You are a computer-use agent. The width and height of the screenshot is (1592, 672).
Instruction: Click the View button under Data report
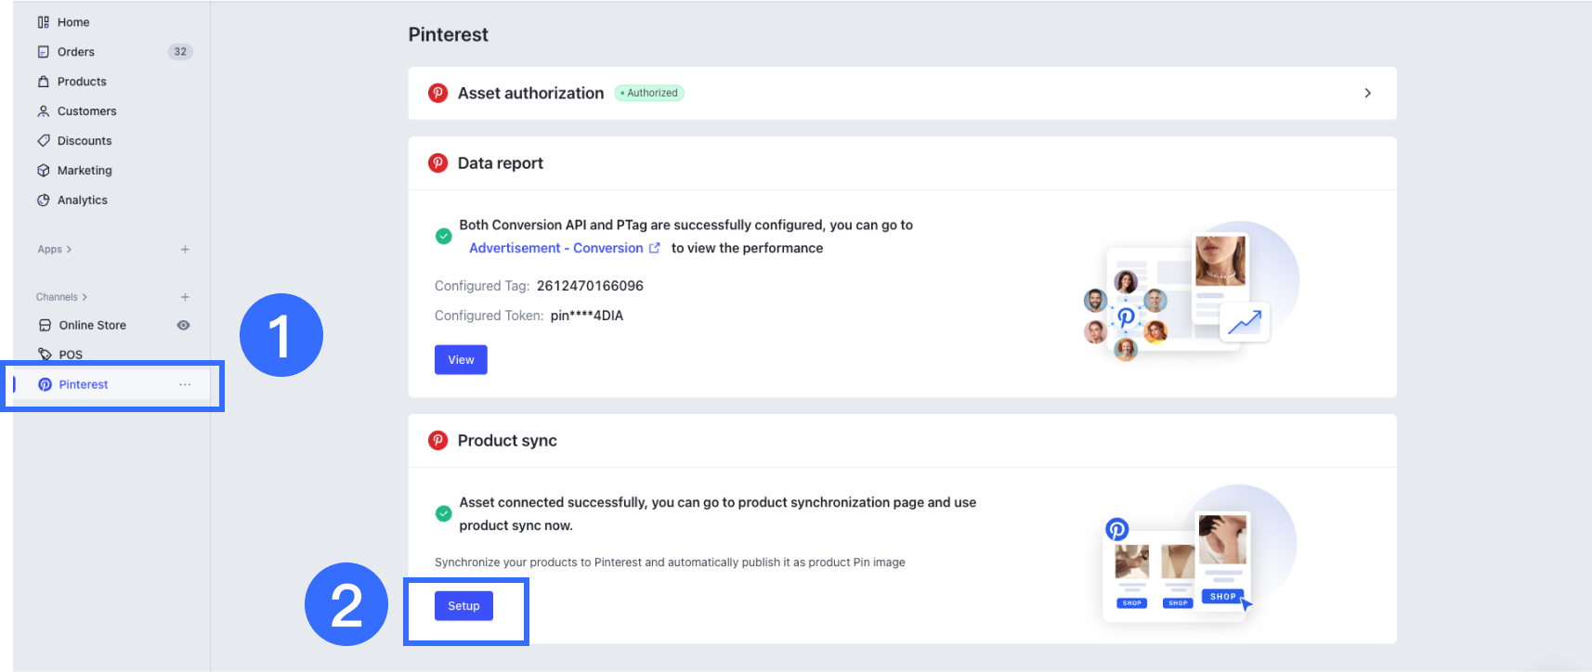[460, 359]
